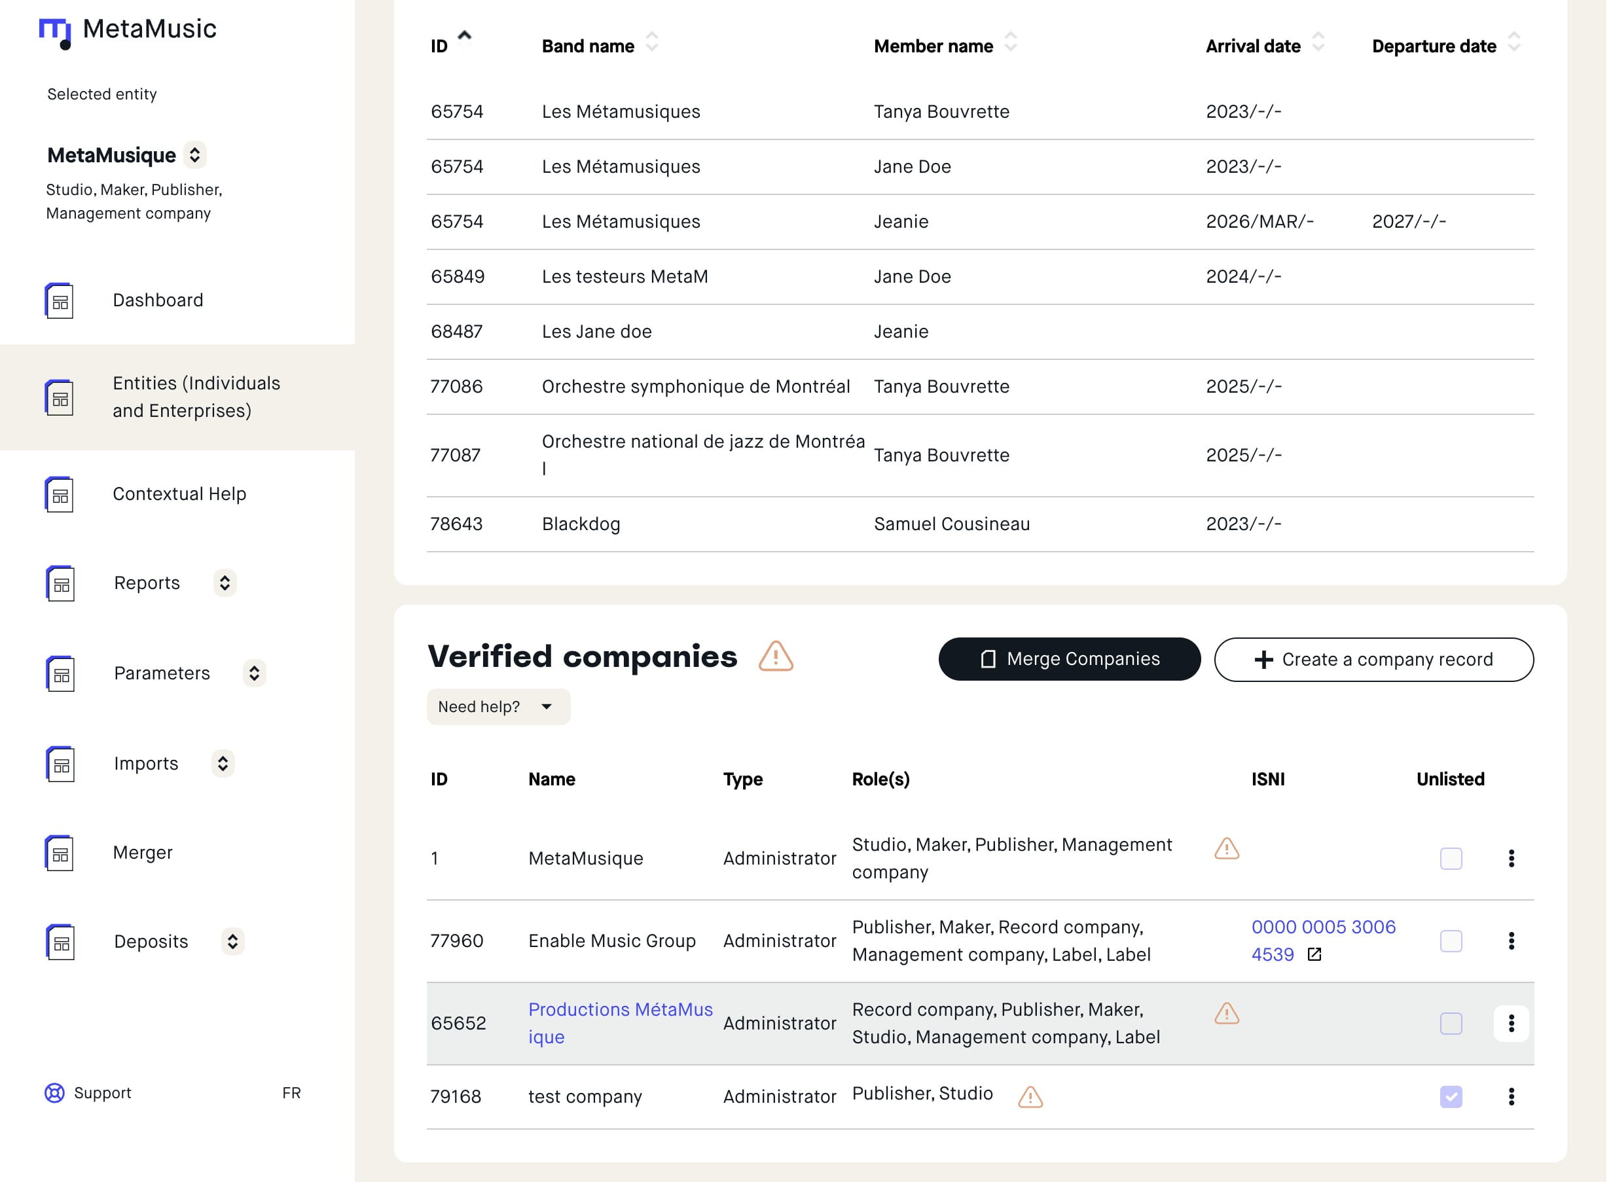The height and width of the screenshot is (1182, 1613).
Task: Expand the Need help? dropdown
Action: point(498,706)
